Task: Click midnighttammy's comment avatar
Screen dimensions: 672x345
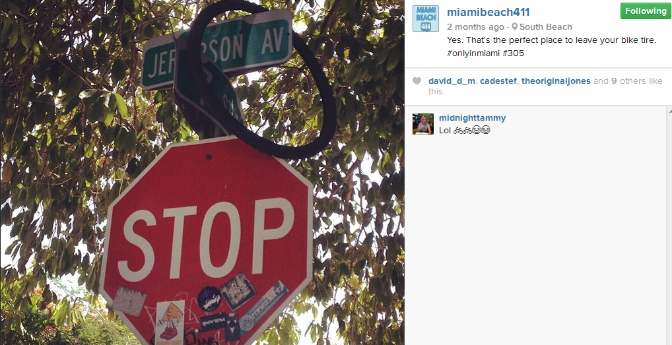Action: pos(423,124)
